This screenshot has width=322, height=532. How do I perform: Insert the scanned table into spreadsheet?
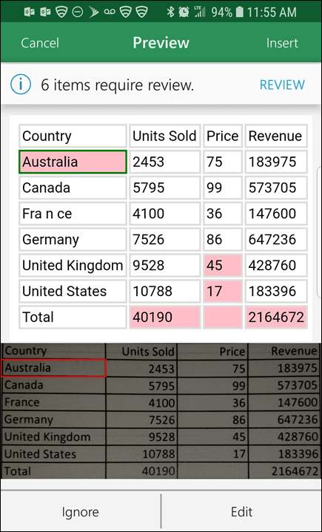(282, 43)
